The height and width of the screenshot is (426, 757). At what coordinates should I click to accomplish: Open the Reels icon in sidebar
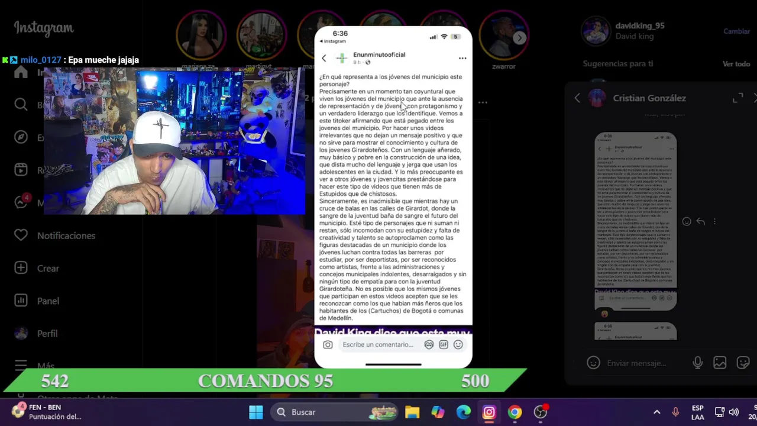[21, 170]
